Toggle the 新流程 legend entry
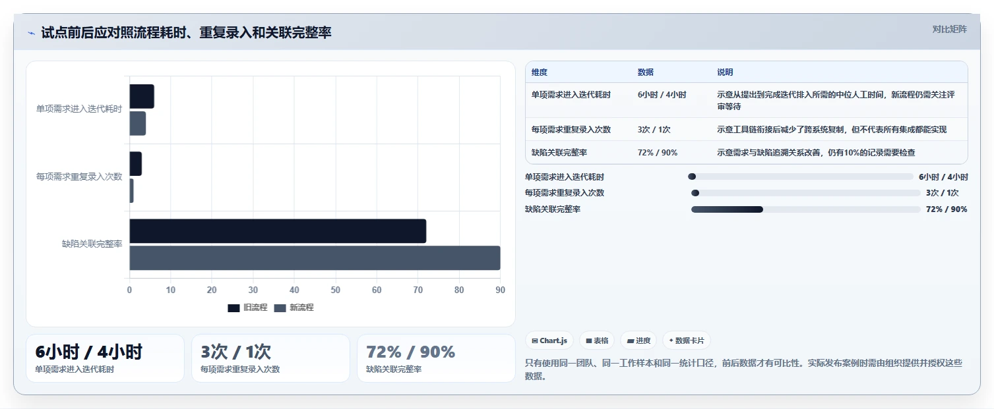This screenshot has height=409, width=994. pyautogui.click(x=294, y=308)
